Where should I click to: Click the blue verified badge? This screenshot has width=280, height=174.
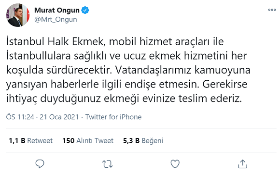click(85, 10)
